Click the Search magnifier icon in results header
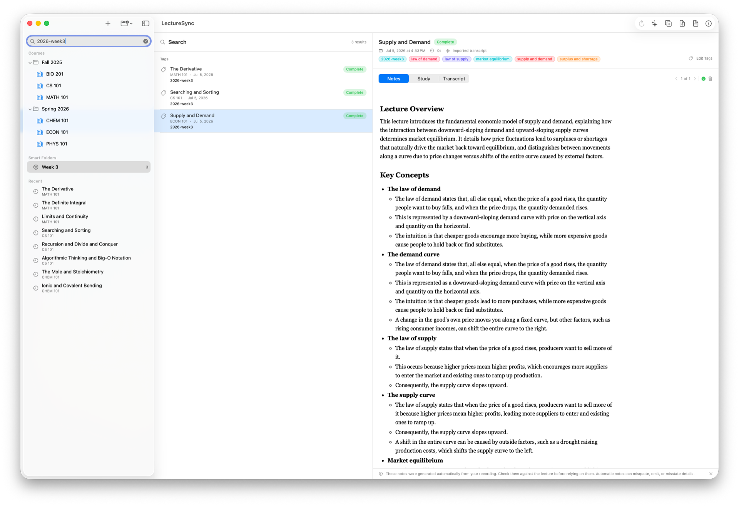 [163, 42]
